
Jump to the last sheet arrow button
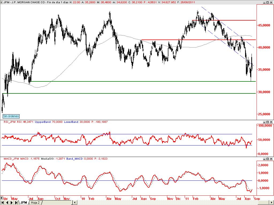[x=16, y=202]
